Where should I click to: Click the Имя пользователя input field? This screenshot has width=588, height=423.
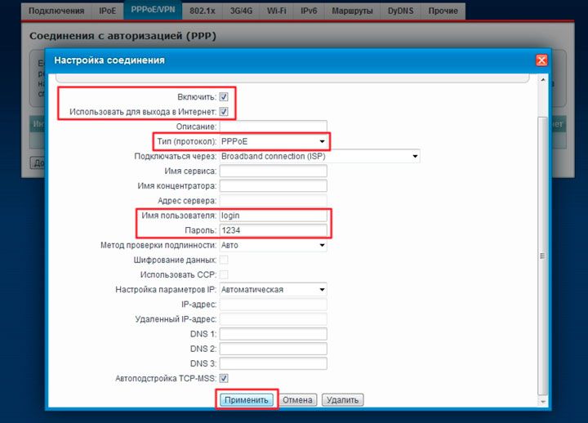pyautogui.click(x=273, y=216)
